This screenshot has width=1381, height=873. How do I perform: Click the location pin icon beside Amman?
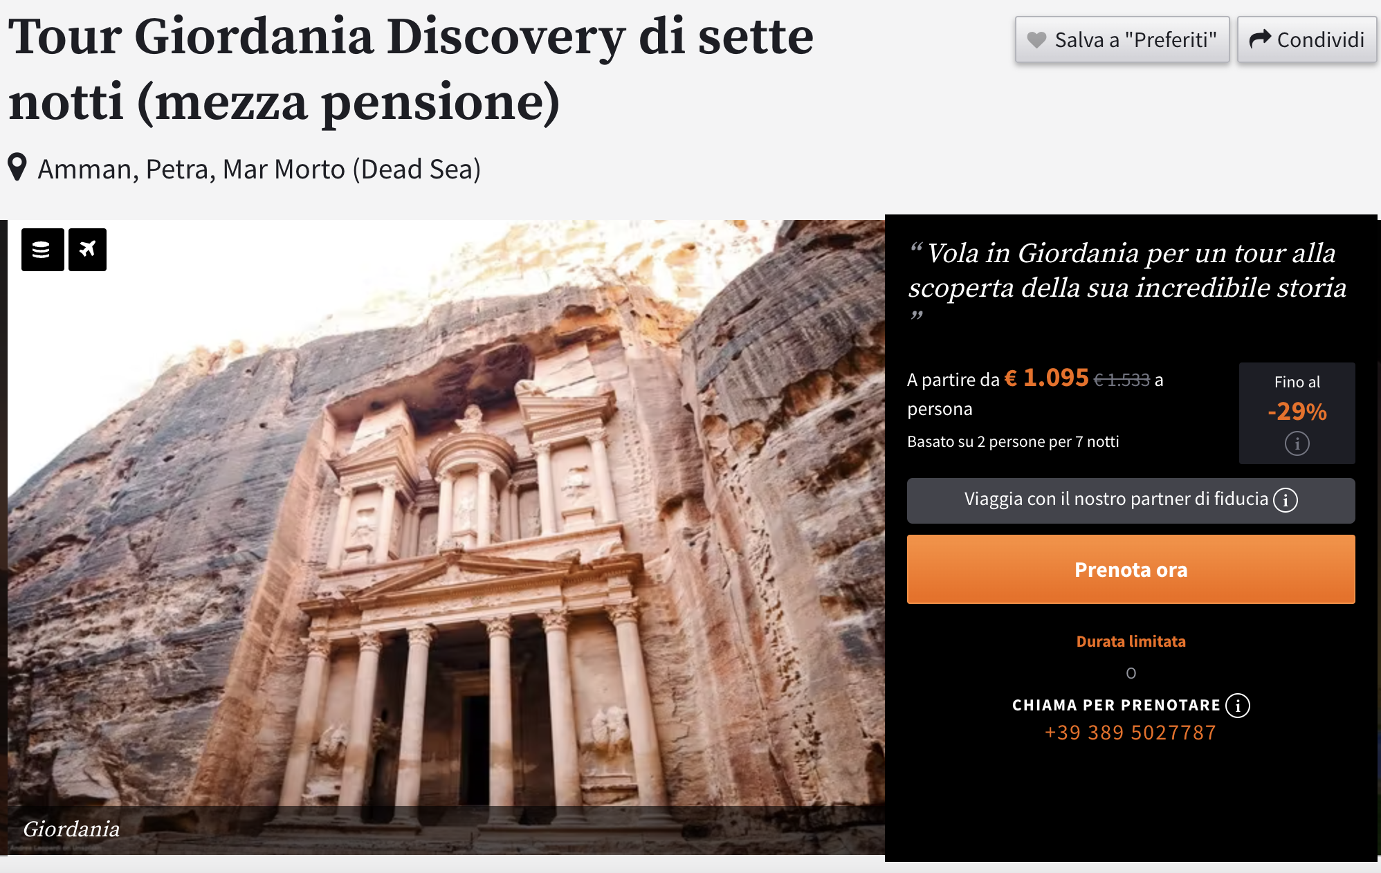[x=17, y=167]
